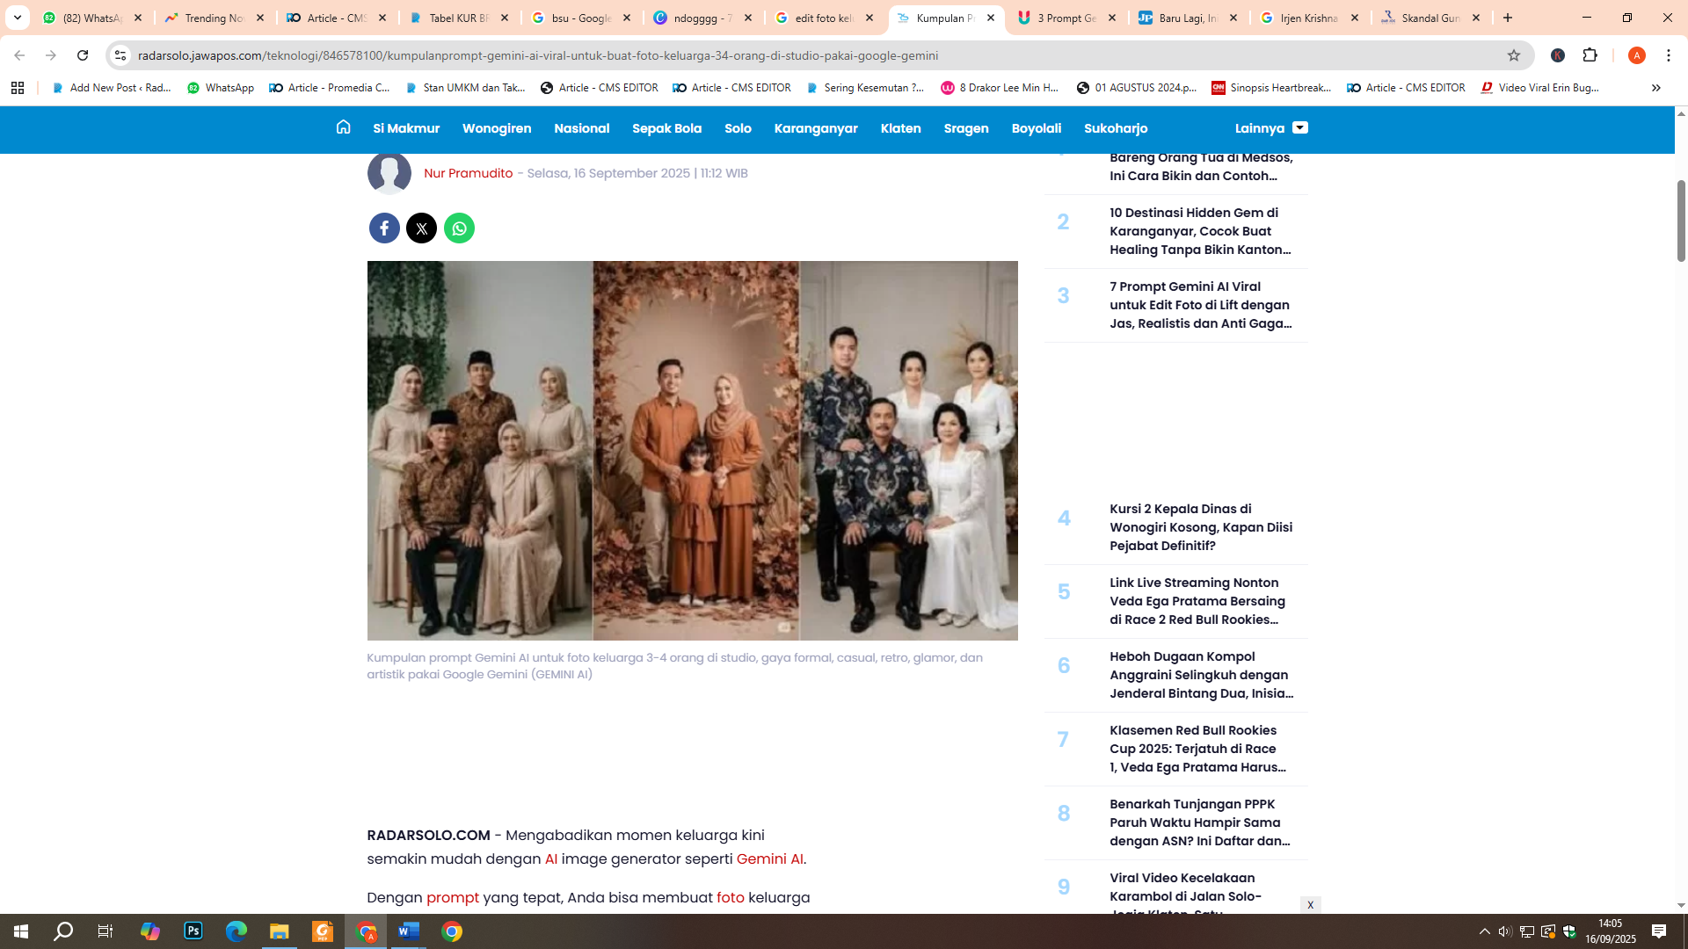Open the volume icon in the system tray
This screenshot has height=949, width=1688.
point(1505,932)
